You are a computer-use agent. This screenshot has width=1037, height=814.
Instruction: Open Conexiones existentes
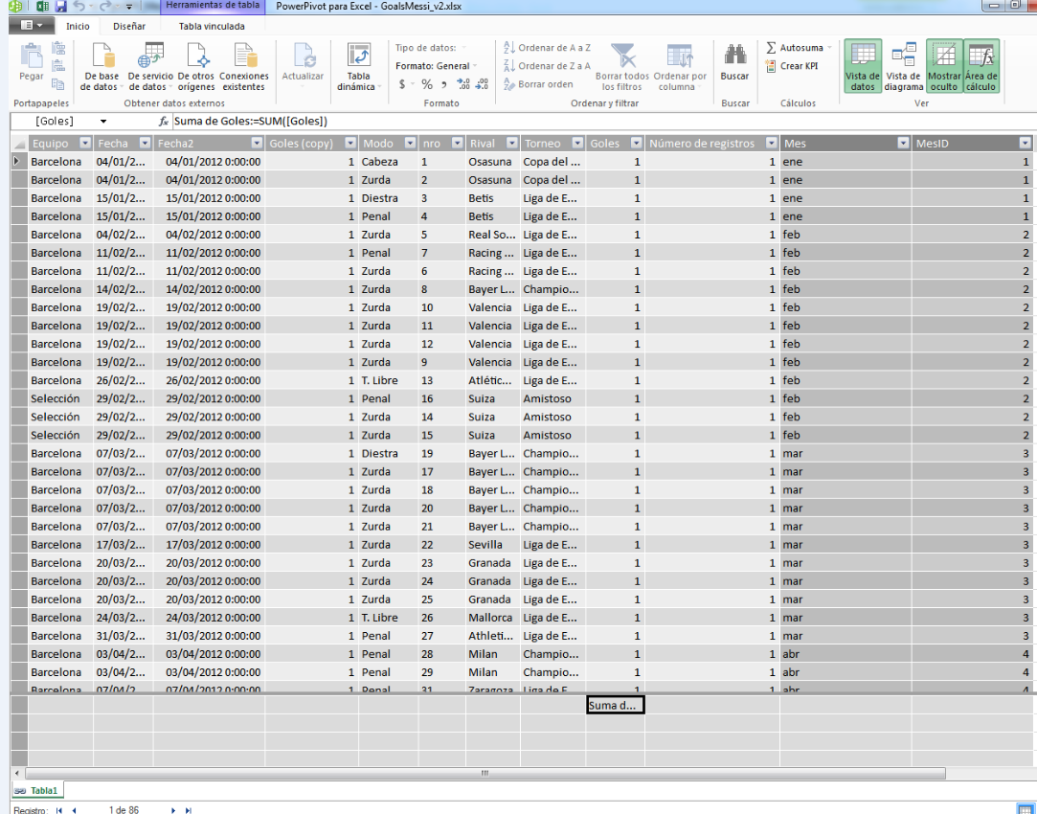click(242, 67)
